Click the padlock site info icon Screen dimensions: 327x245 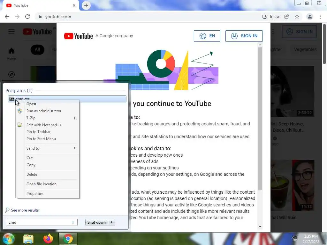coord(40,17)
